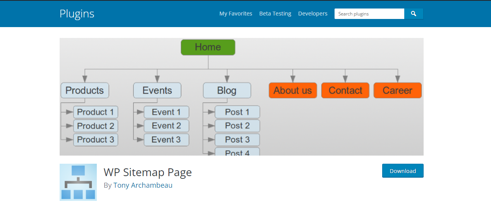Screen dimensions: 491x209
Task: Click the WP Sitemap Page title
Action: point(148,172)
